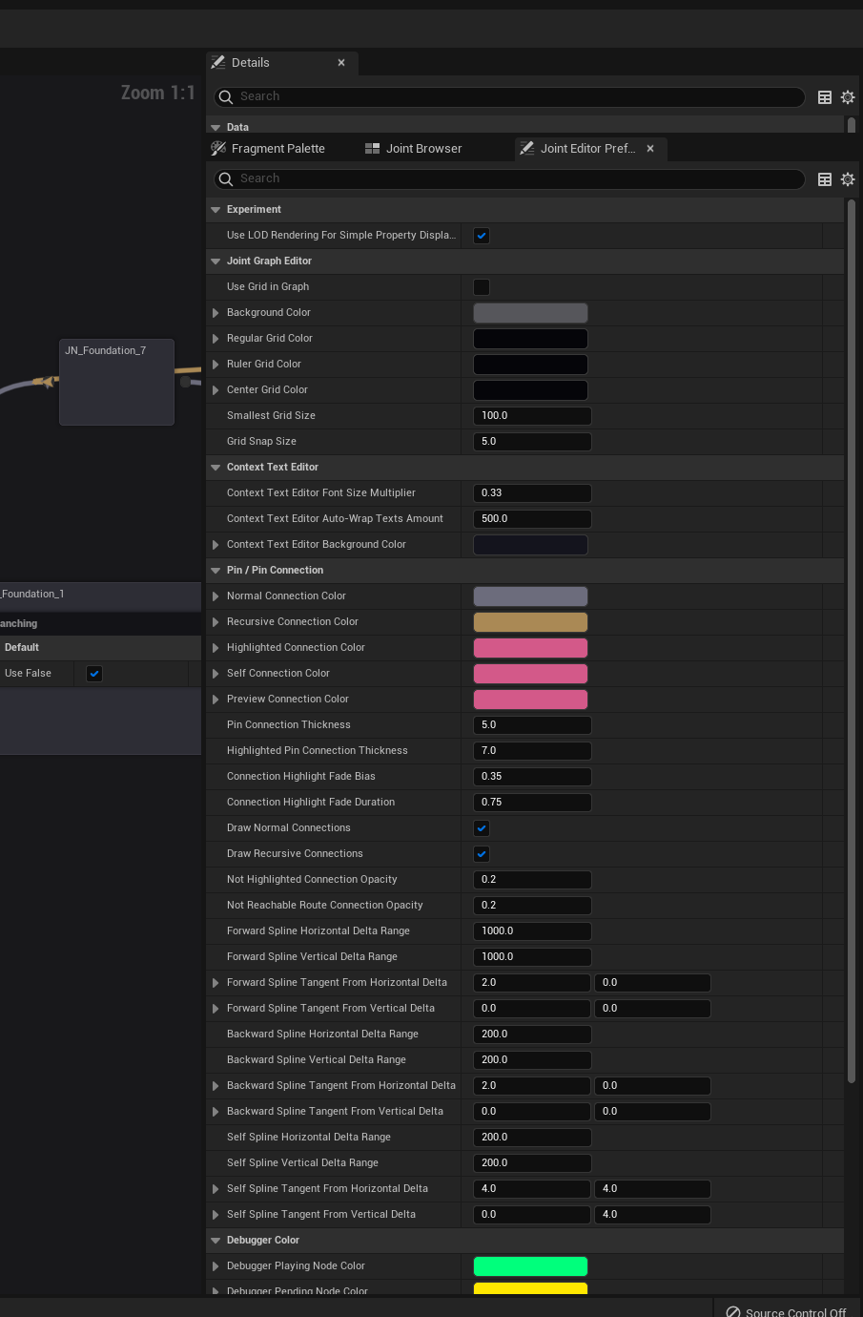Click the Smallest Grid Size input field
The image size is (863, 1317).
point(531,416)
